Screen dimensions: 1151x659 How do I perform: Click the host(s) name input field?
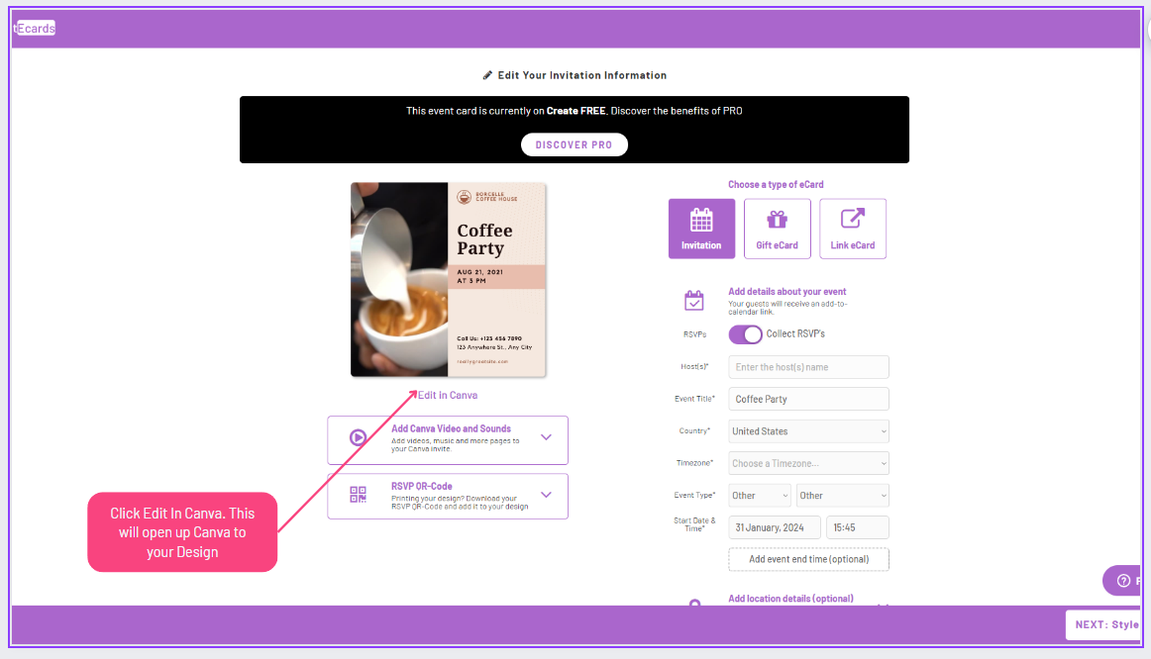pos(808,367)
